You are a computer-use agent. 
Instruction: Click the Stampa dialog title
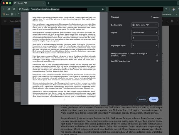coord(115,17)
